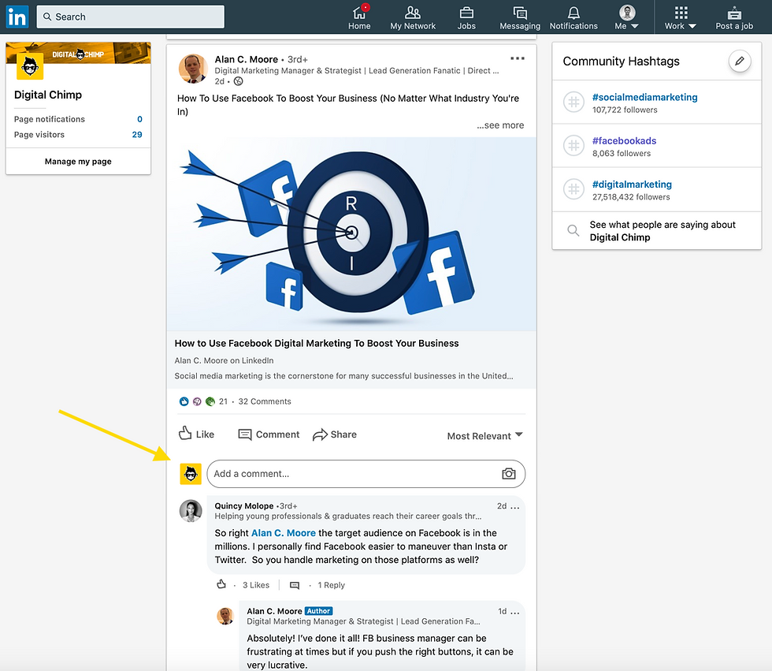The height and width of the screenshot is (671, 772).
Task: Open Alan C. Moore's profile photo
Action: pos(193,69)
